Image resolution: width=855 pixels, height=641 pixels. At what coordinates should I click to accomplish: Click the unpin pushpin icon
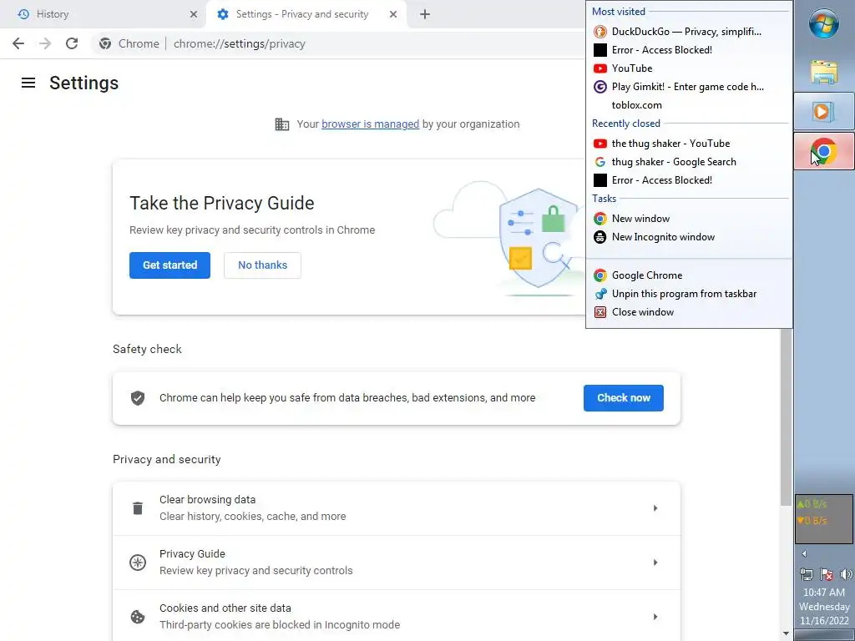click(x=600, y=294)
